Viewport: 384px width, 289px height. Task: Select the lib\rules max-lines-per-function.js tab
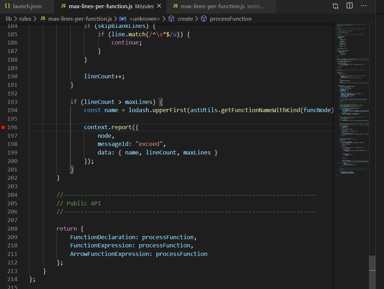click(x=111, y=6)
